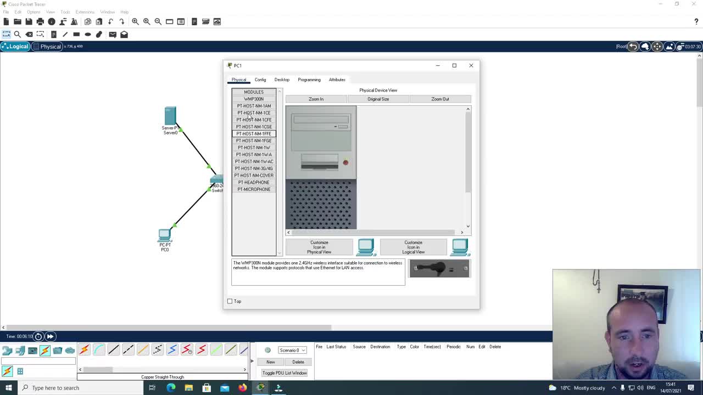
Task: Pick the Automatic connection lightning icon
Action: pos(84,350)
